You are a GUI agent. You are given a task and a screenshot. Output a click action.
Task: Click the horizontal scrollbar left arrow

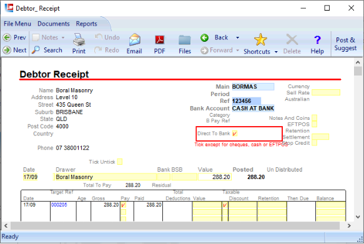[x=6, y=225]
